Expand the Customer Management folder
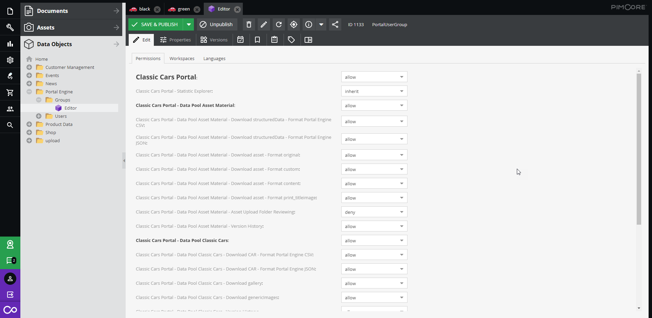652x318 pixels. point(29,67)
